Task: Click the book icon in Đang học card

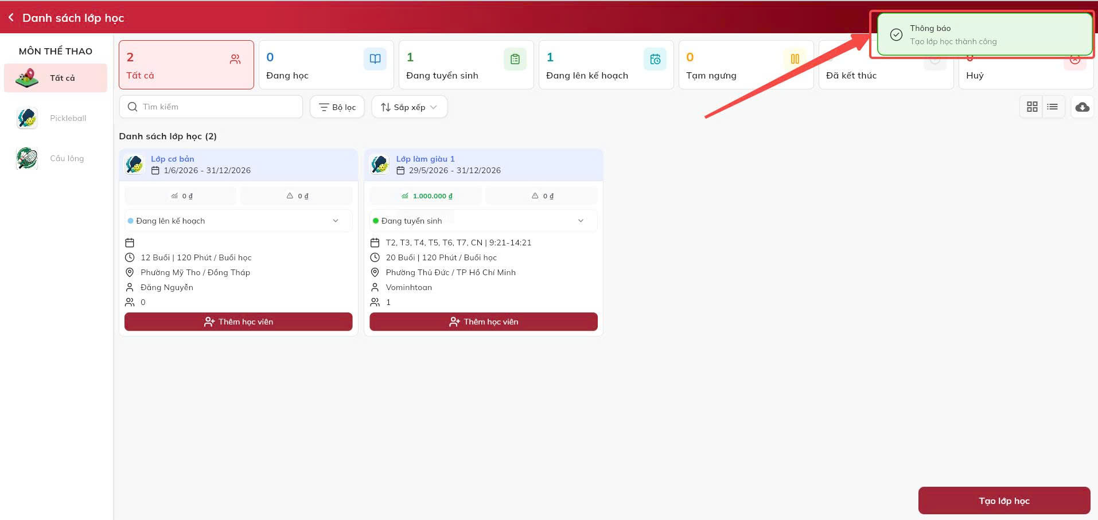Action: [375, 59]
